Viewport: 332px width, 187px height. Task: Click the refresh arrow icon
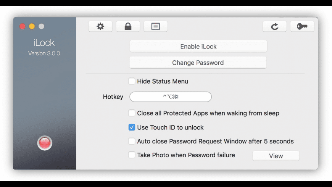[x=275, y=26]
